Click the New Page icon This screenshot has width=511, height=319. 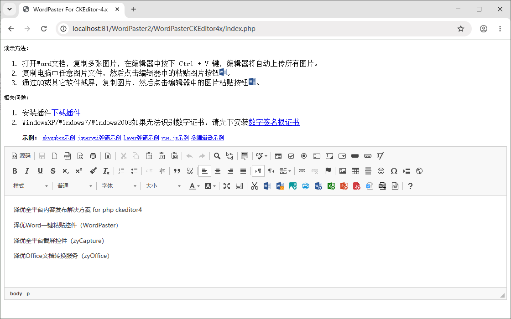click(x=54, y=156)
